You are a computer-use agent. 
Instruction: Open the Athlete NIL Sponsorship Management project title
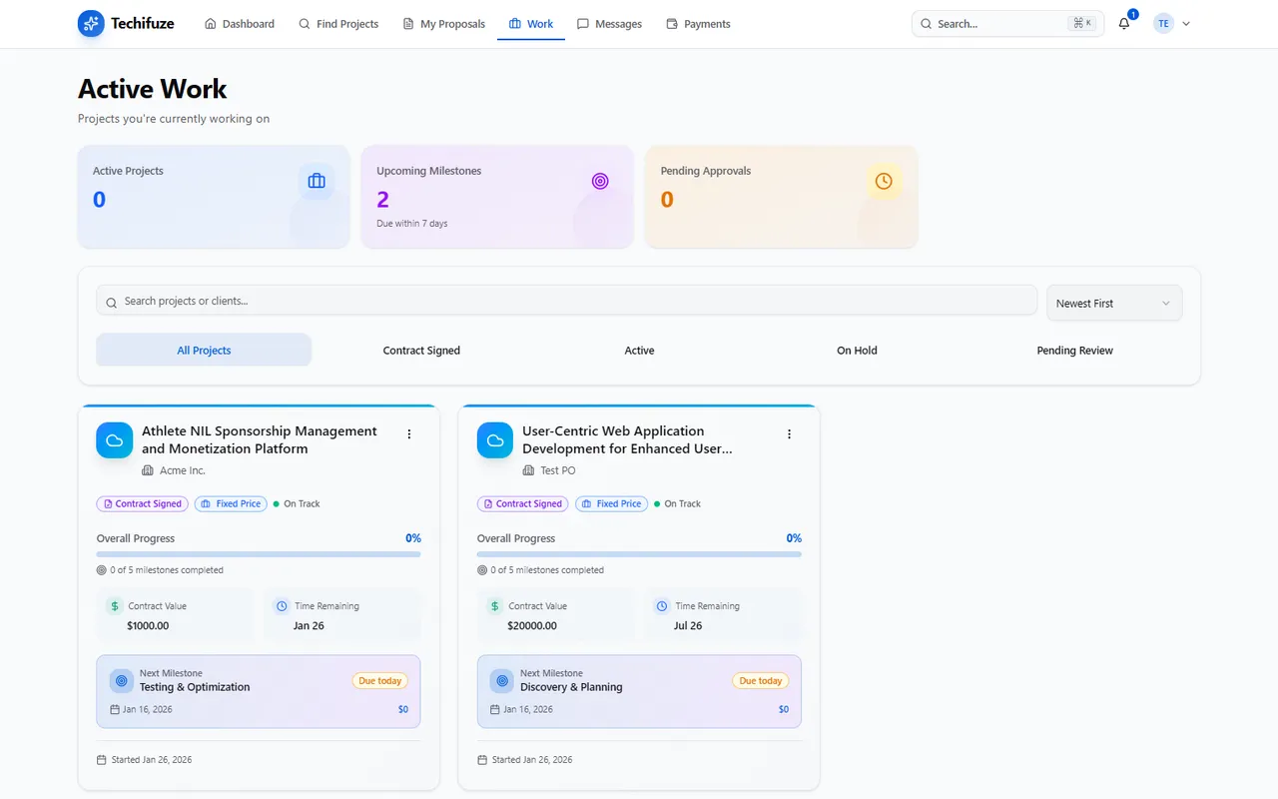pyautogui.click(x=260, y=440)
